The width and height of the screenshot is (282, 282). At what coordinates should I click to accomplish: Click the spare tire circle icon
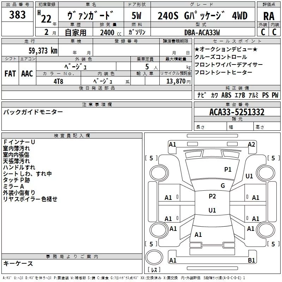[x=154, y=257]
